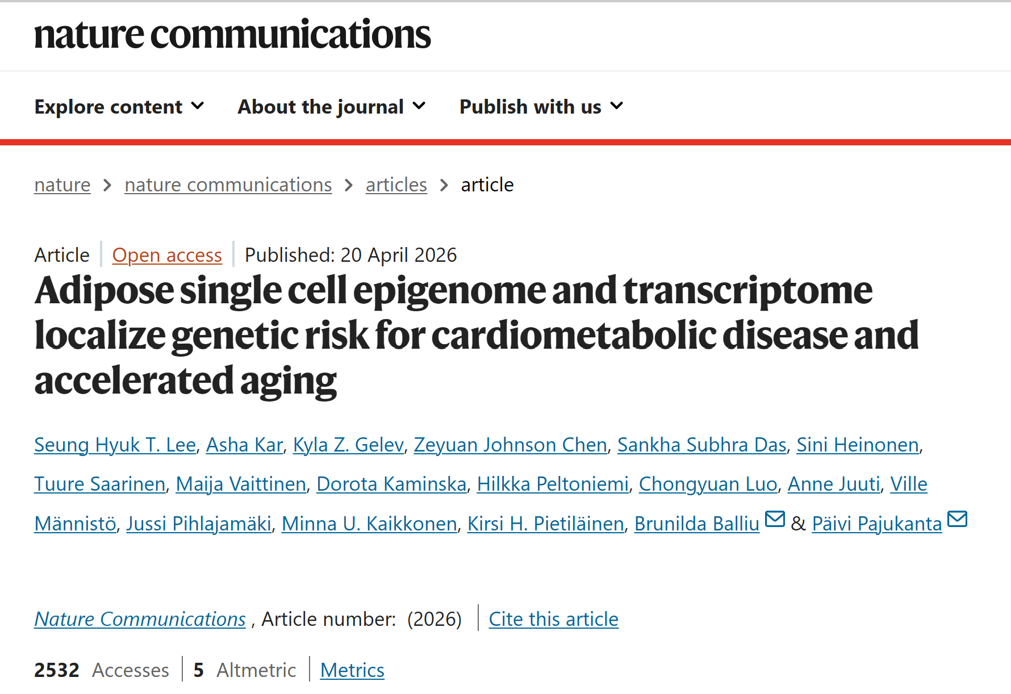This screenshot has height=694, width=1011.
Task: Navigate to articles breadcrumb
Action: point(396,185)
